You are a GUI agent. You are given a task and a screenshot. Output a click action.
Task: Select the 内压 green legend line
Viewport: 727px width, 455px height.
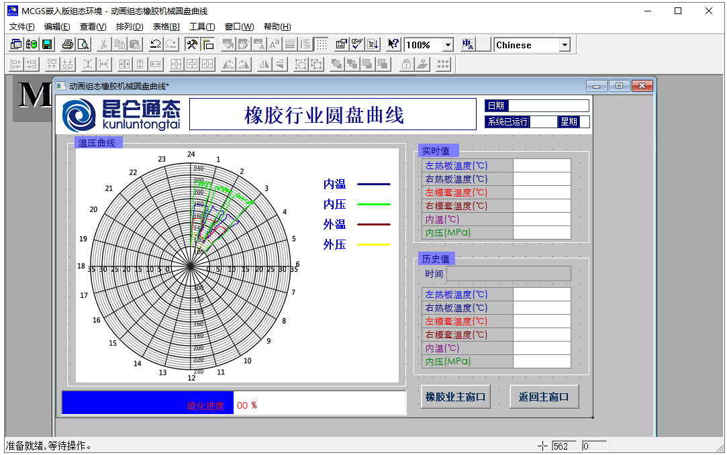[x=374, y=204]
